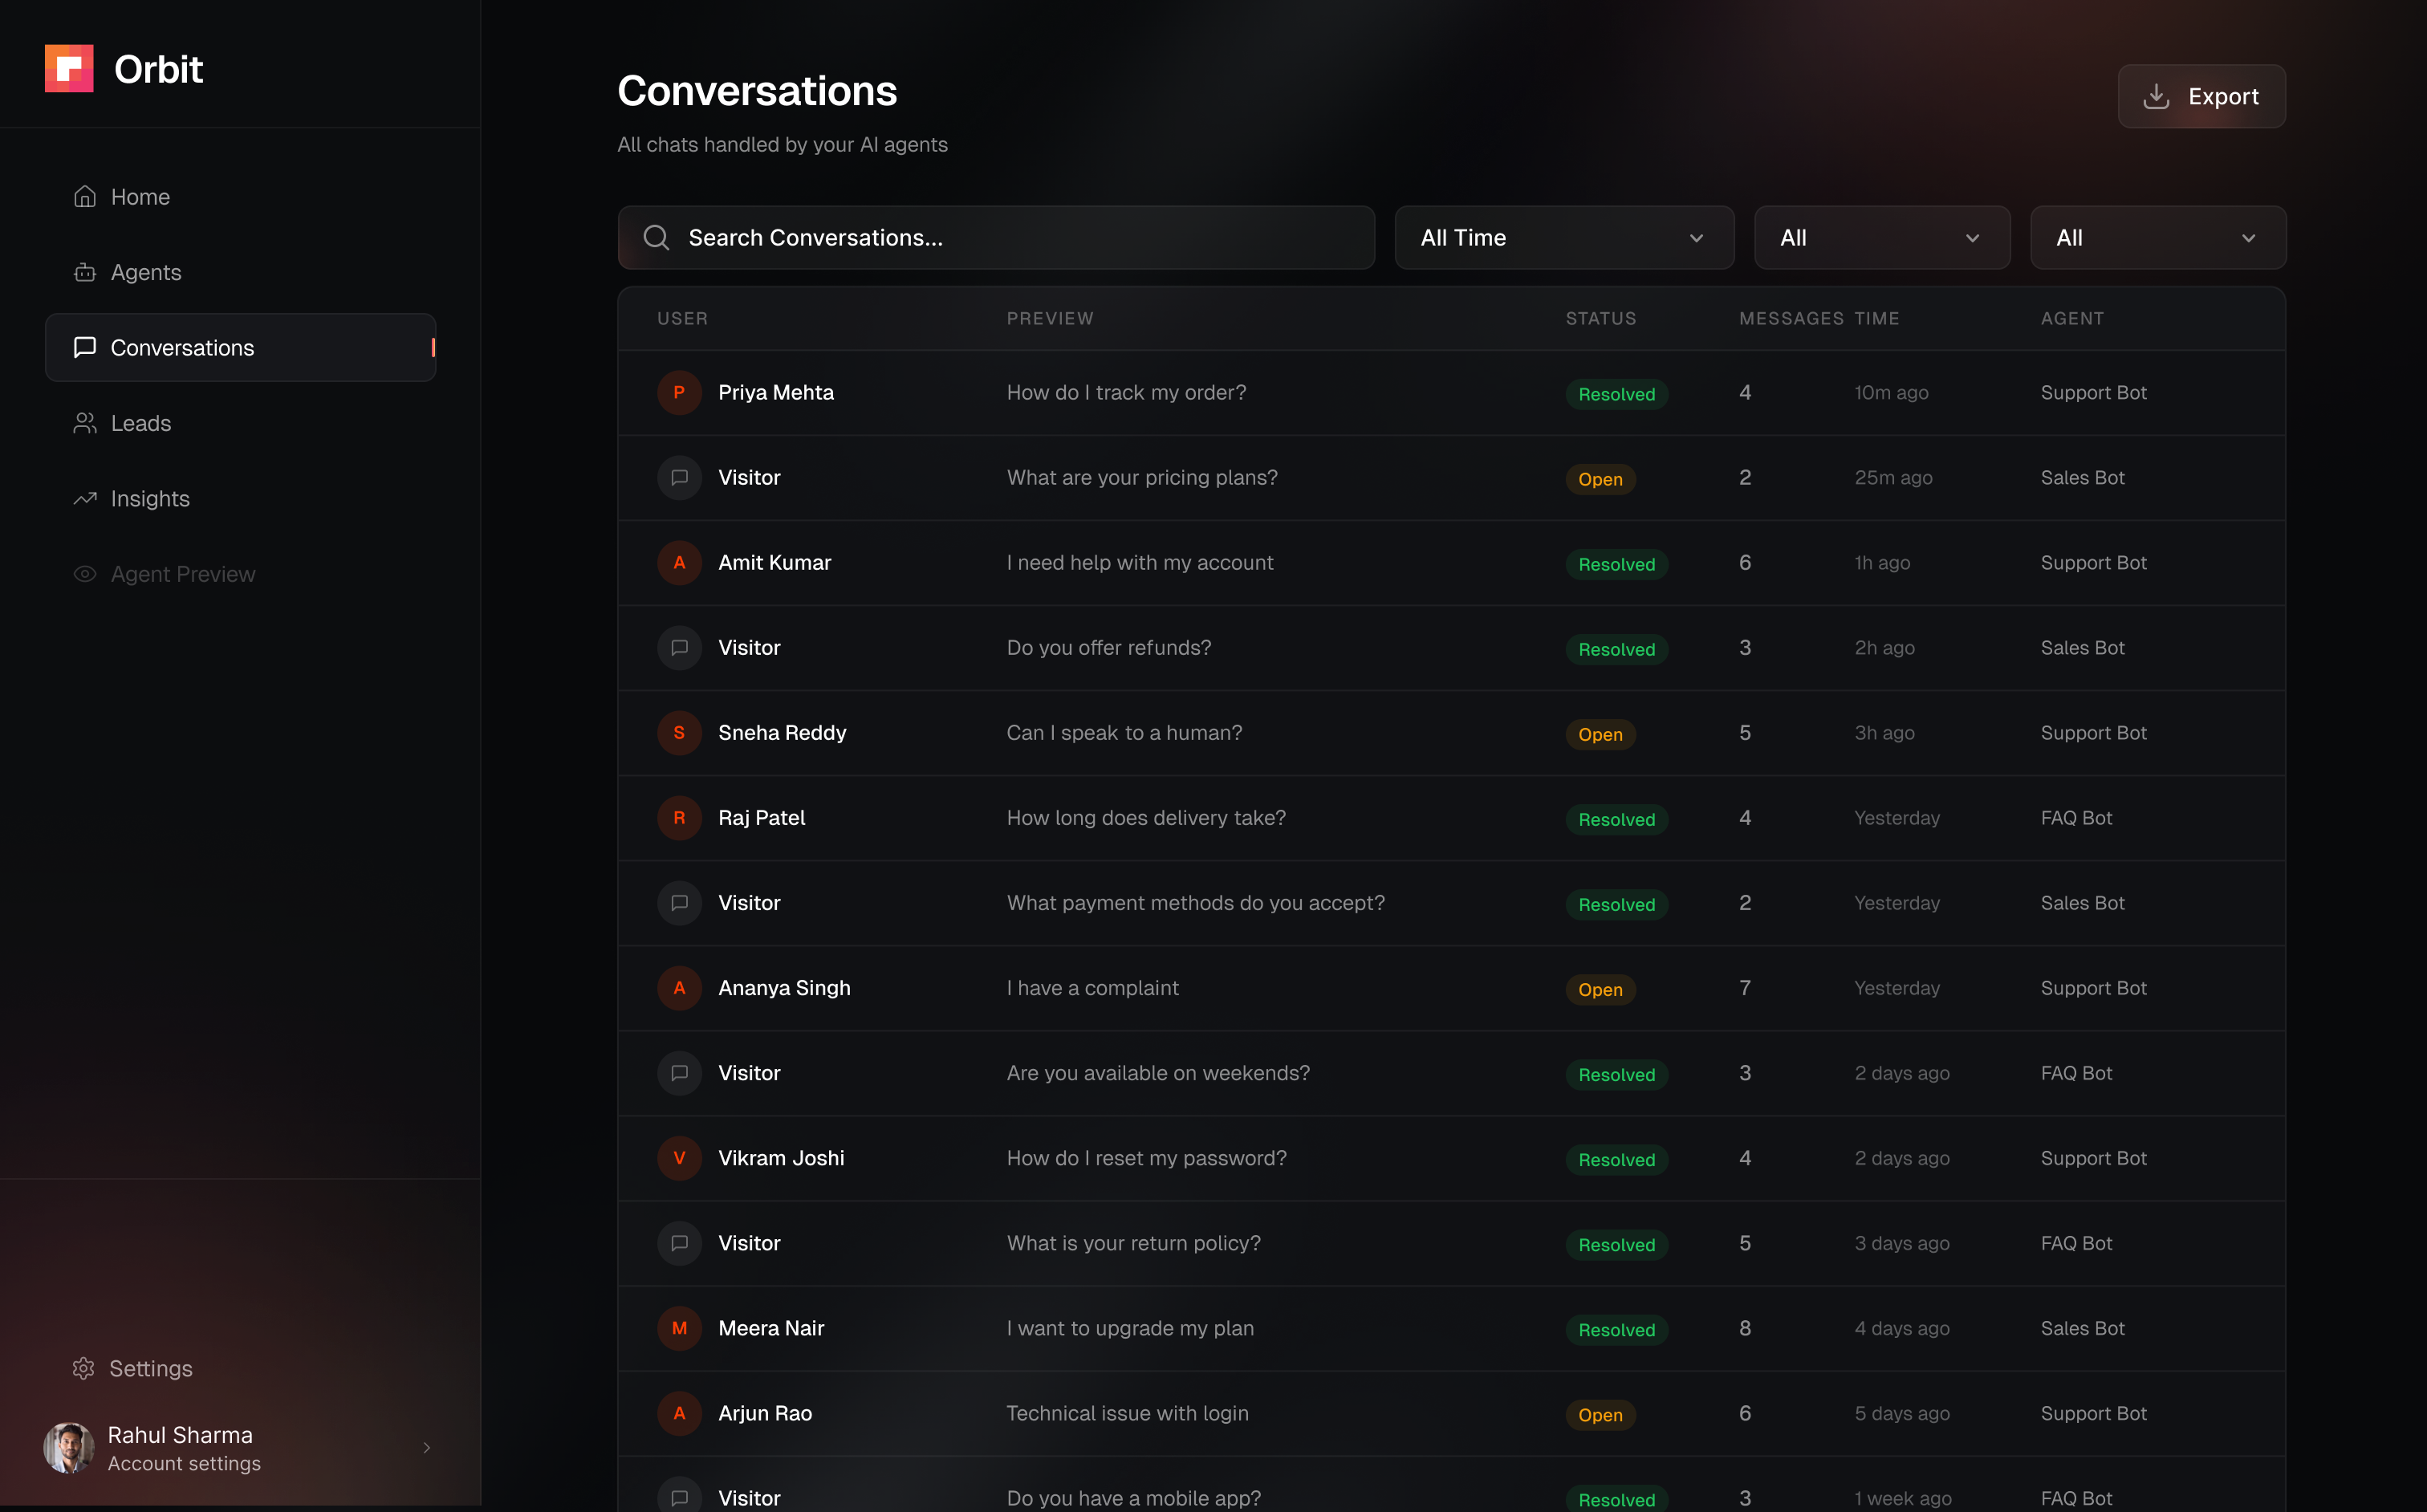The width and height of the screenshot is (2427, 1512).
Task: Click the Orbit logo icon
Action: click(69, 67)
